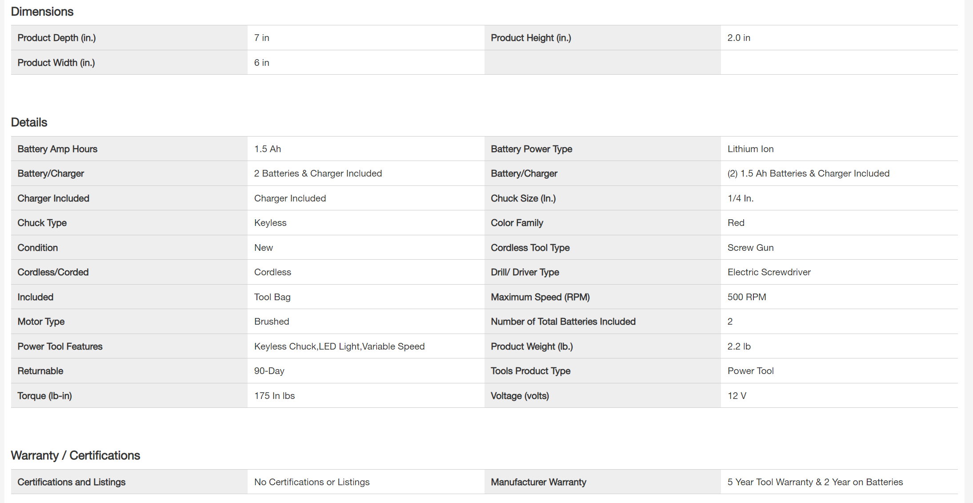The height and width of the screenshot is (503, 973).
Task: Click the Details section heading
Action: pyautogui.click(x=29, y=122)
